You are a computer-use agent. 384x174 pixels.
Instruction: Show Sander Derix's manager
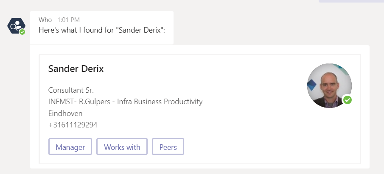click(70, 146)
